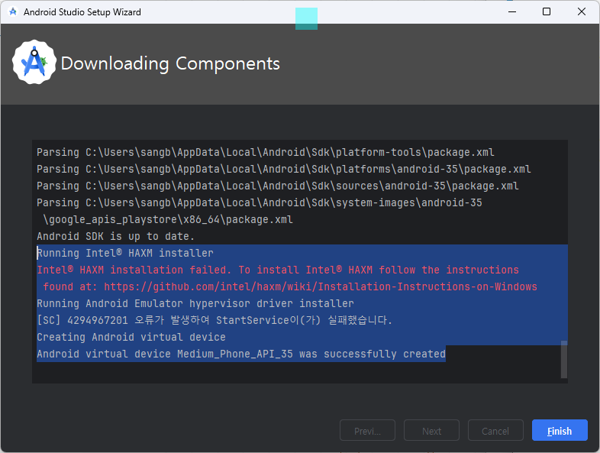Click the disabled Next button

click(x=431, y=430)
